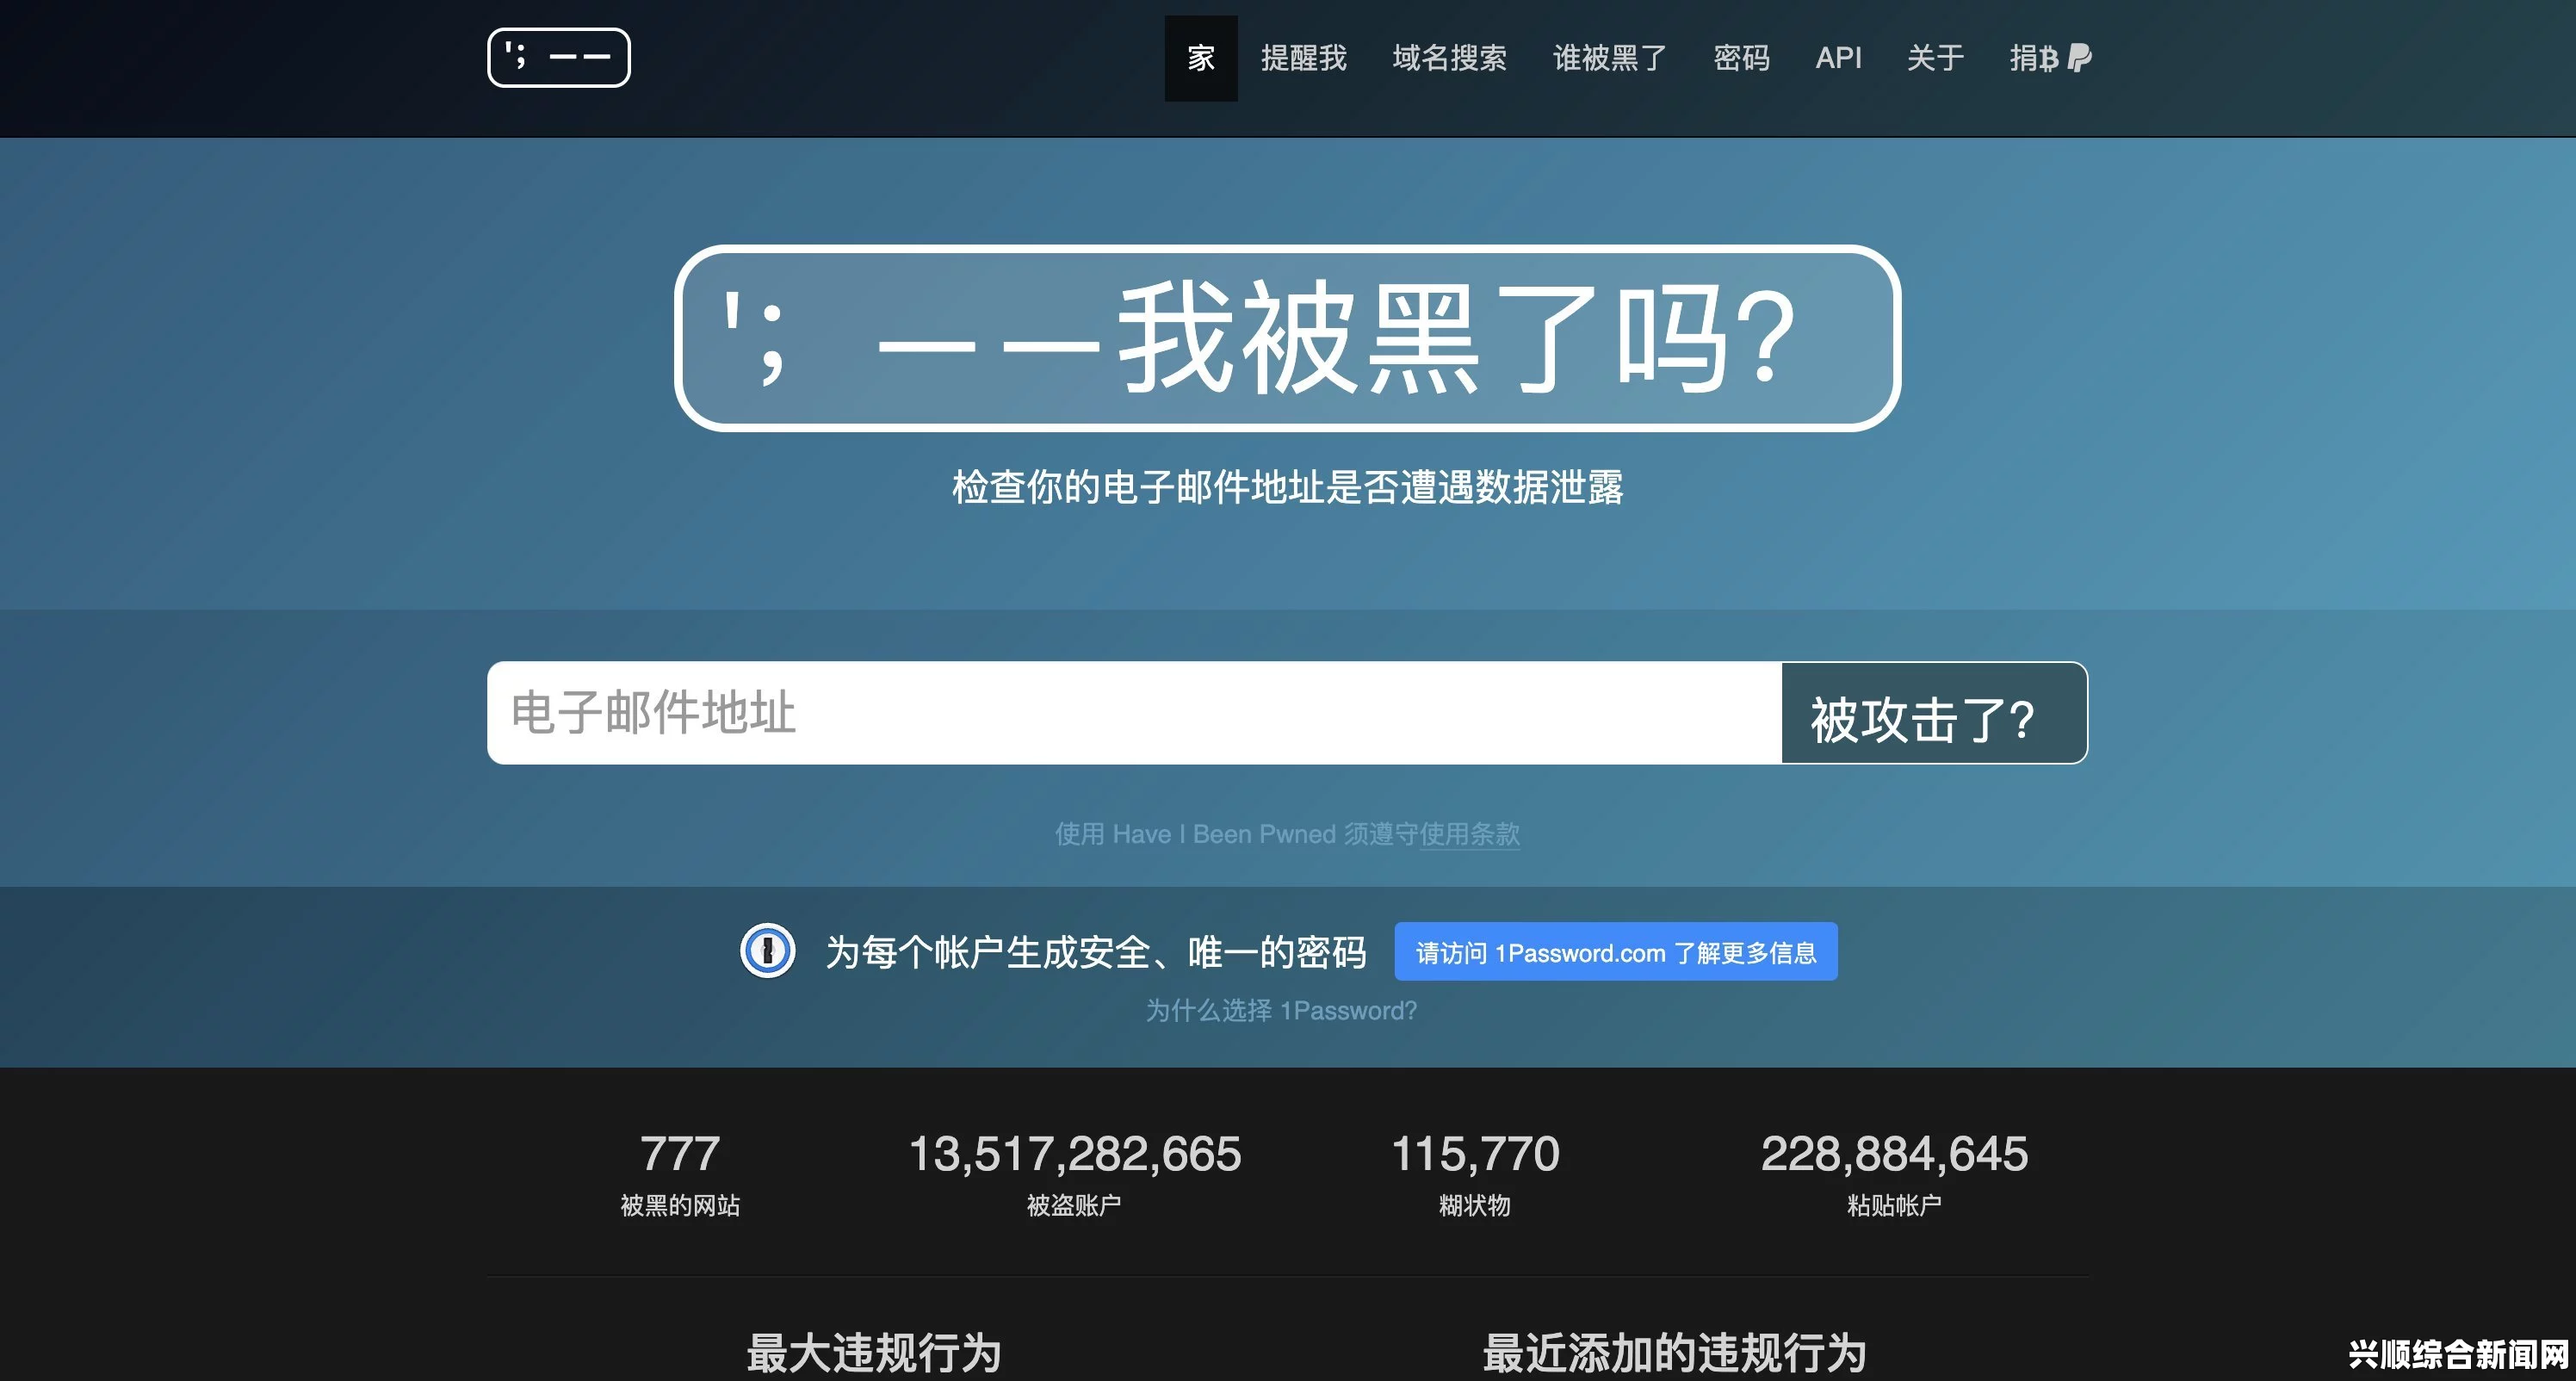Viewport: 2576px width, 1381px height.
Task: Click the Bitcoin symbol in the navigation
Action: 2049,59
